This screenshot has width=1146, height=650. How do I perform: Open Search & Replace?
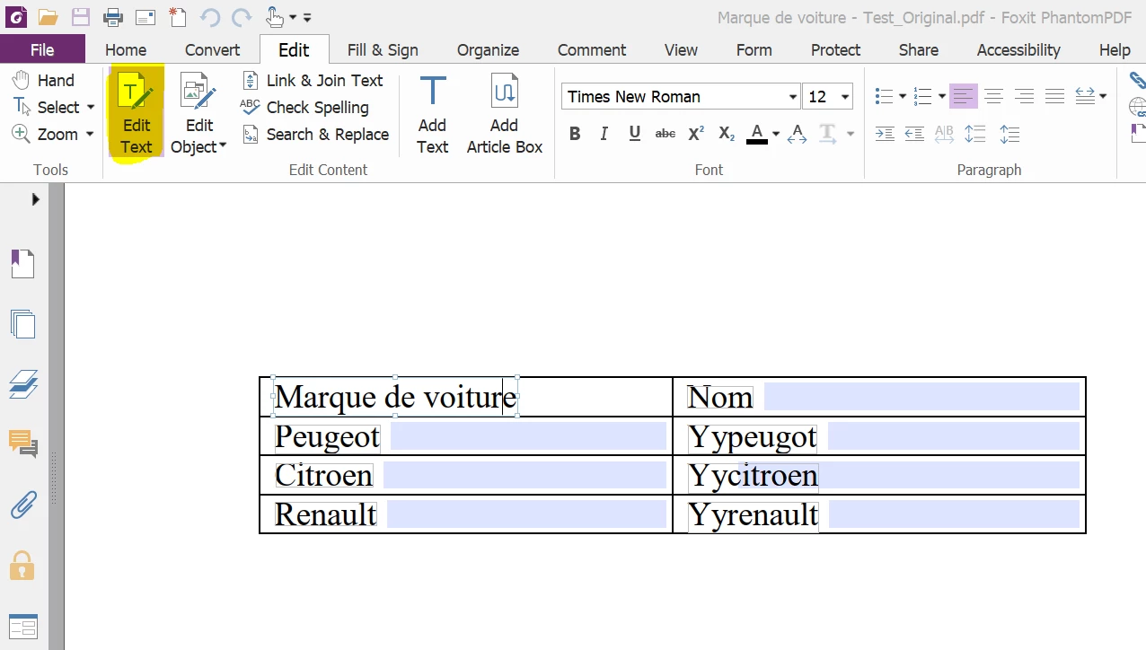(315, 134)
